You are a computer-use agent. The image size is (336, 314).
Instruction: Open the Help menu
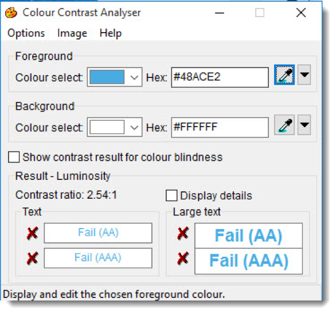click(111, 33)
